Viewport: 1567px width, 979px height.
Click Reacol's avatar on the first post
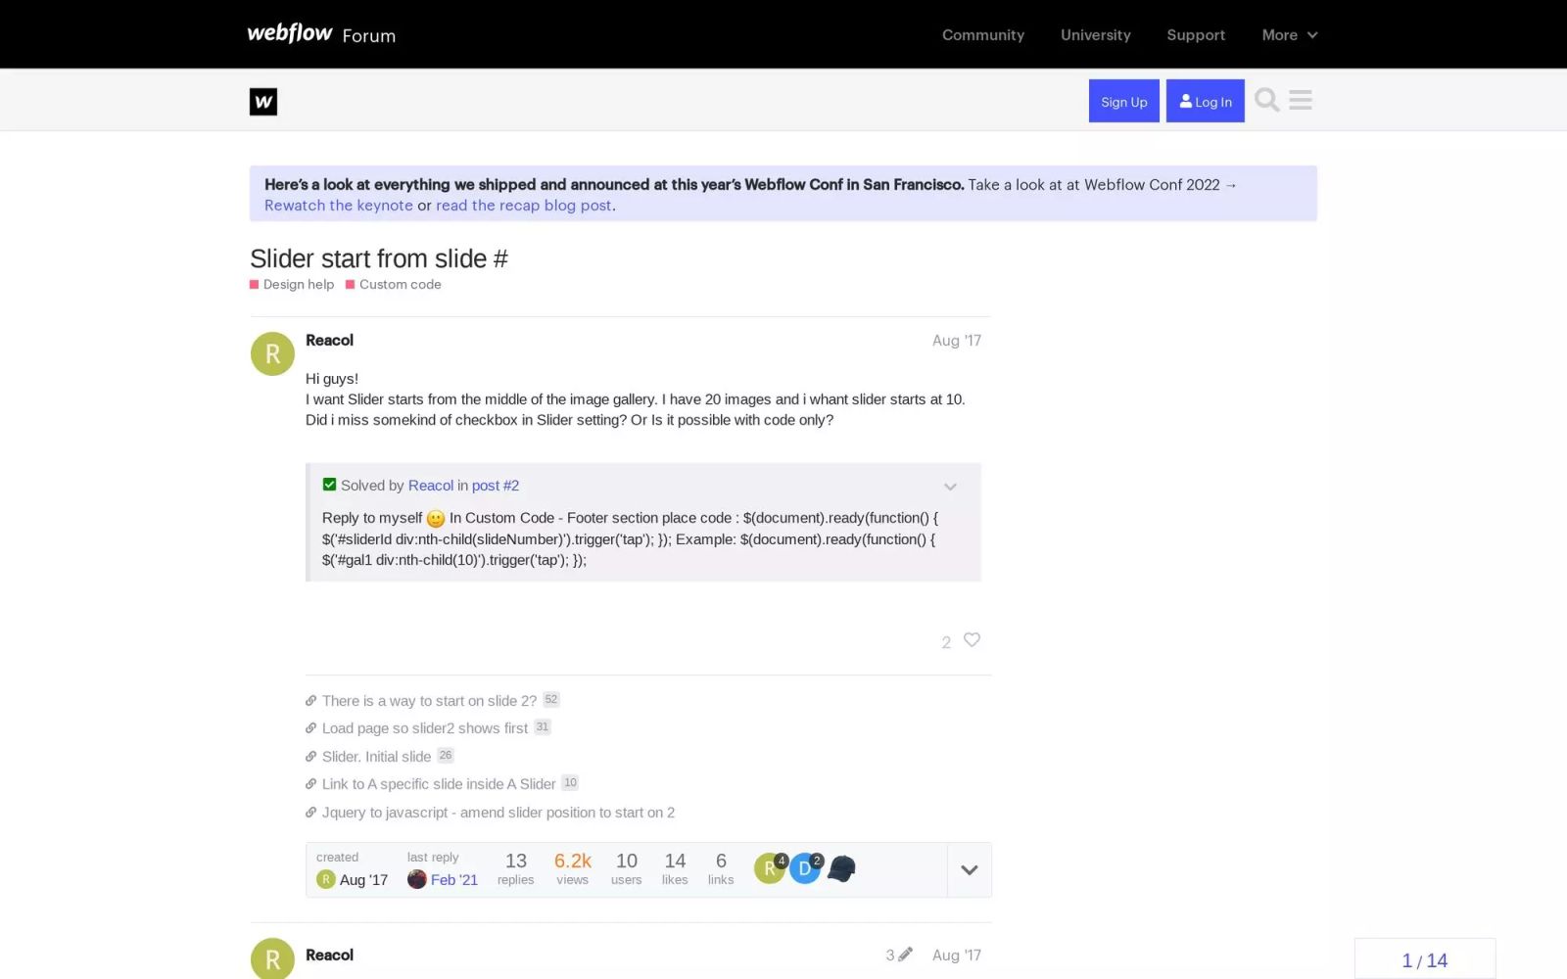(272, 354)
